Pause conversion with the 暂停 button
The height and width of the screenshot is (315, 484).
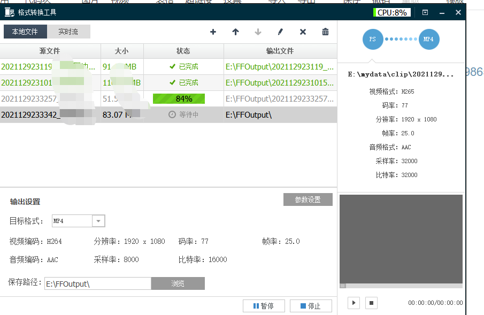264,306
